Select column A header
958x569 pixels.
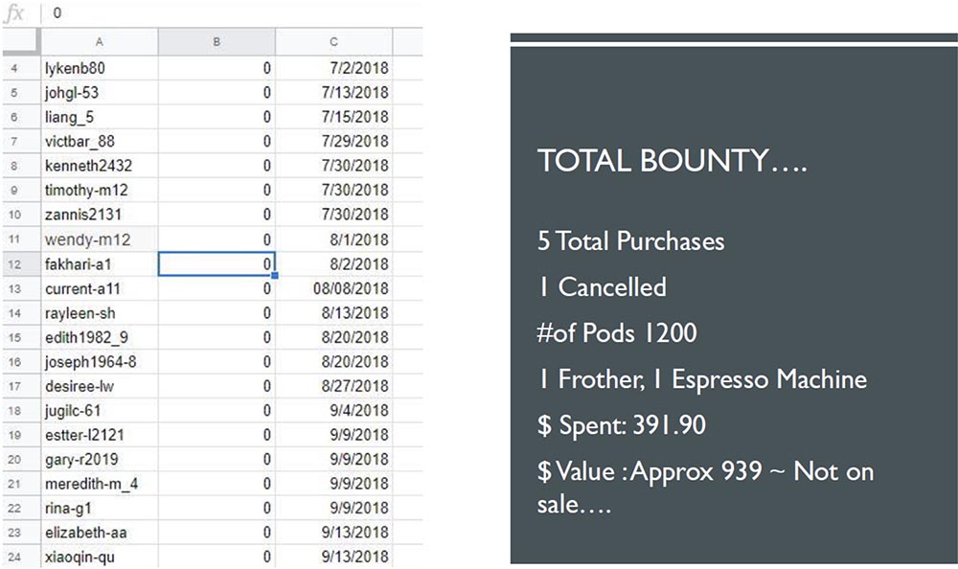[99, 41]
